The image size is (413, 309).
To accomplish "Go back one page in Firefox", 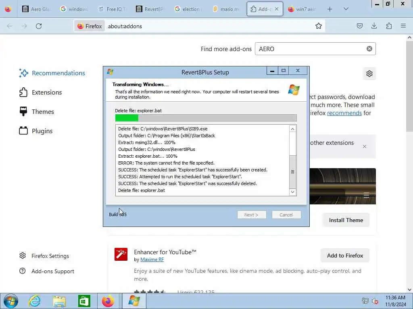I will coord(10,26).
